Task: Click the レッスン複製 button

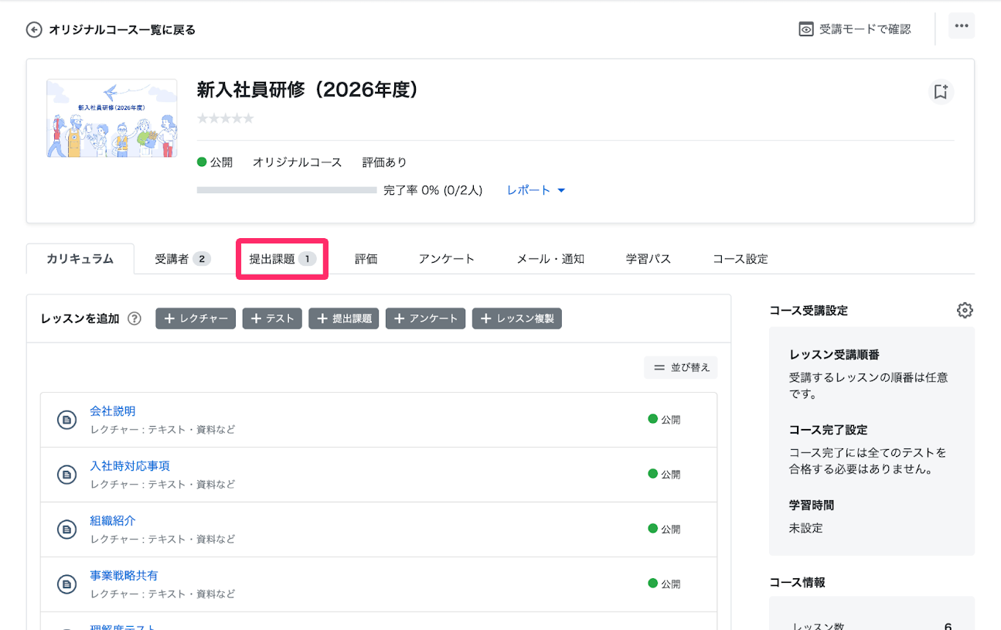Action: pyautogui.click(x=517, y=318)
